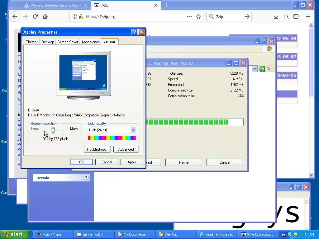Open the browser hamburger menu
Image resolution: width=319 pixels, height=239 pixels.
click(x=308, y=17)
